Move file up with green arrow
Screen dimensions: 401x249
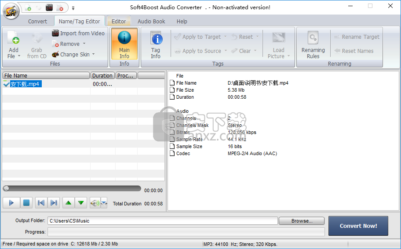tap(68, 203)
